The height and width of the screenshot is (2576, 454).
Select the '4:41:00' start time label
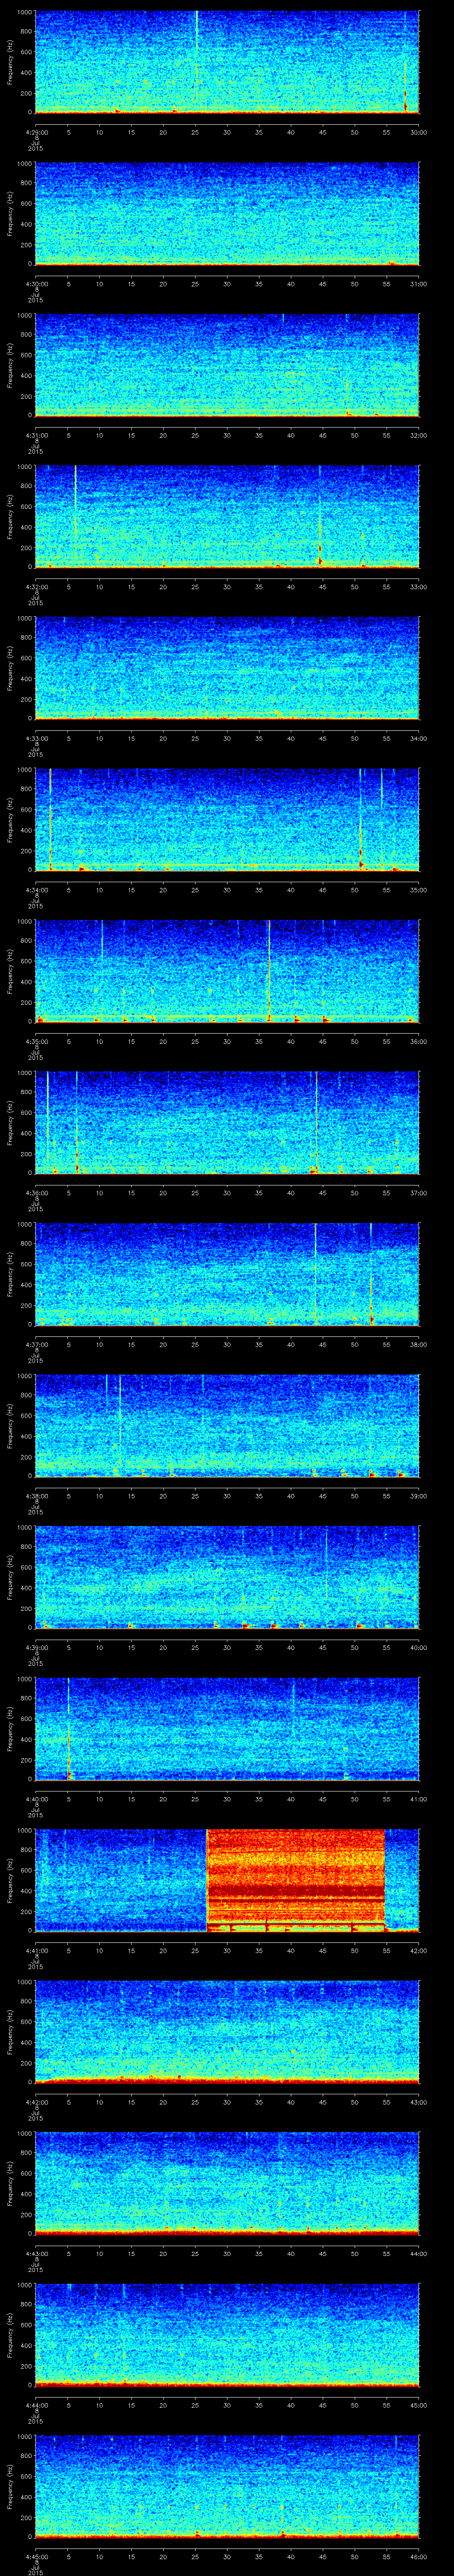(36, 1951)
